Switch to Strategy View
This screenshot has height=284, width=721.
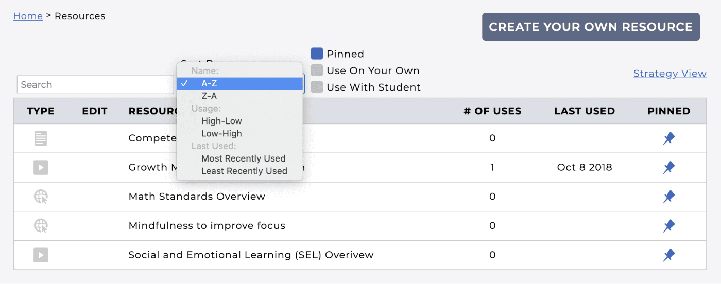click(669, 74)
